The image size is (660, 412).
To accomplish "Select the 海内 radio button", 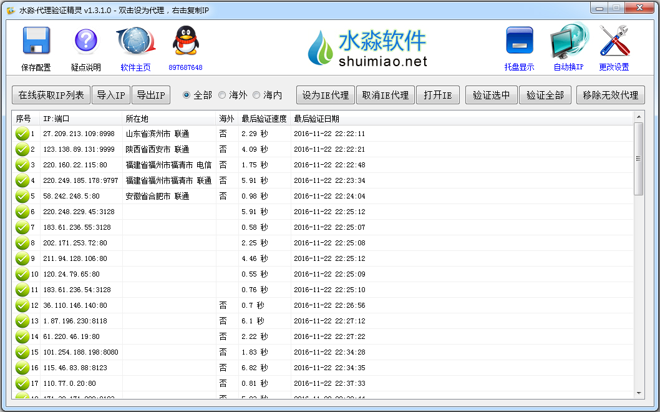I will tap(256, 95).
